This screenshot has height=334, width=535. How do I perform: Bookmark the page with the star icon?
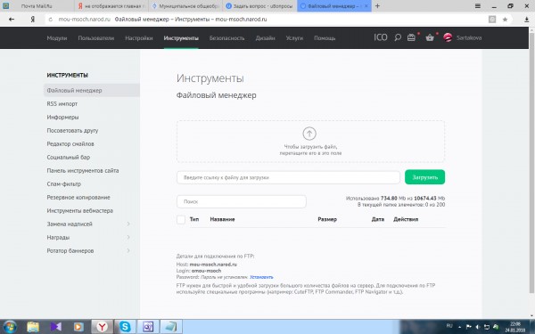click(x=505, y=20)
